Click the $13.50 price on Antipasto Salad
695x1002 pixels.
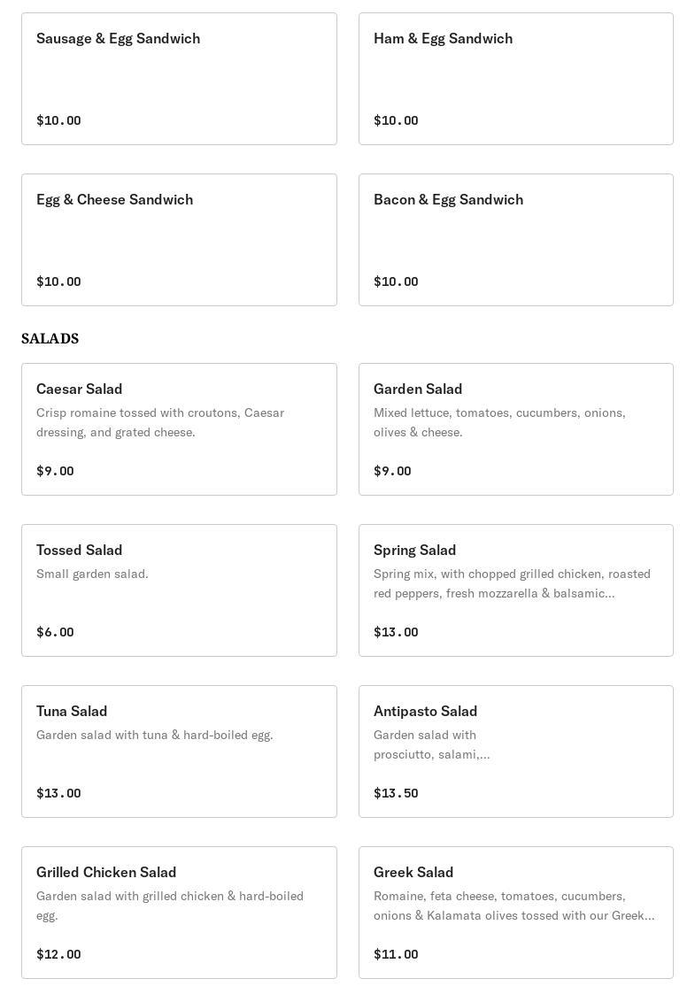pos(396,793)
